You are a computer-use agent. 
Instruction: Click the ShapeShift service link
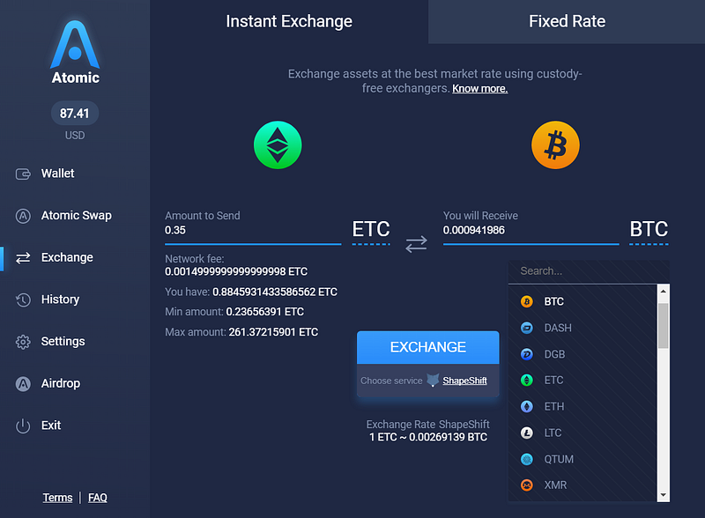(464, 381)
